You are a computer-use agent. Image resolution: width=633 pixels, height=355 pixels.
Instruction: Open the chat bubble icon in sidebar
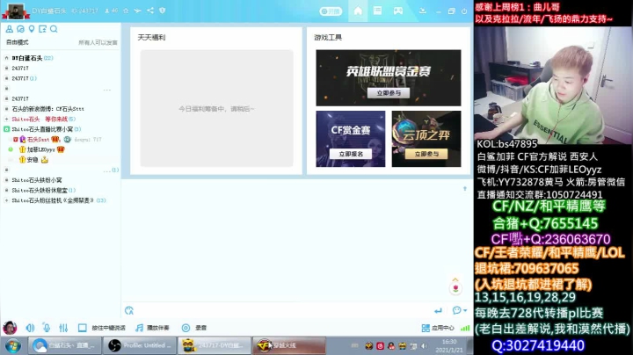[x=20, y=29]
